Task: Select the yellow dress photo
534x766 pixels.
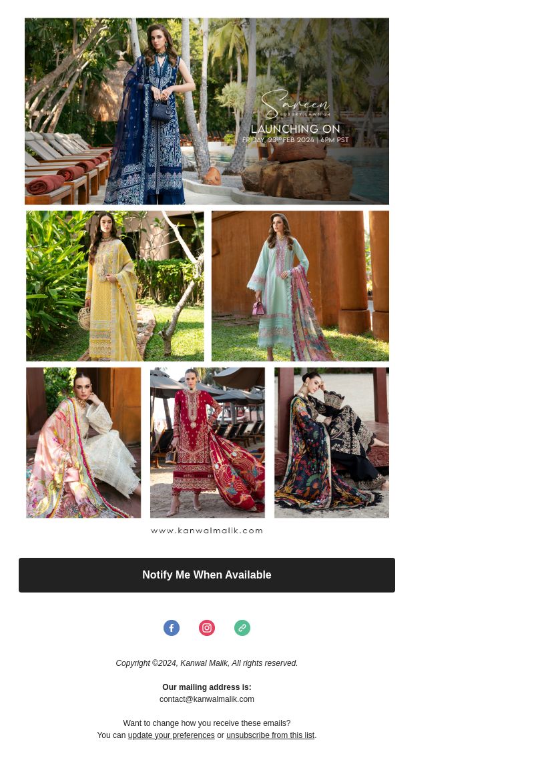Action: coord(115,286)
